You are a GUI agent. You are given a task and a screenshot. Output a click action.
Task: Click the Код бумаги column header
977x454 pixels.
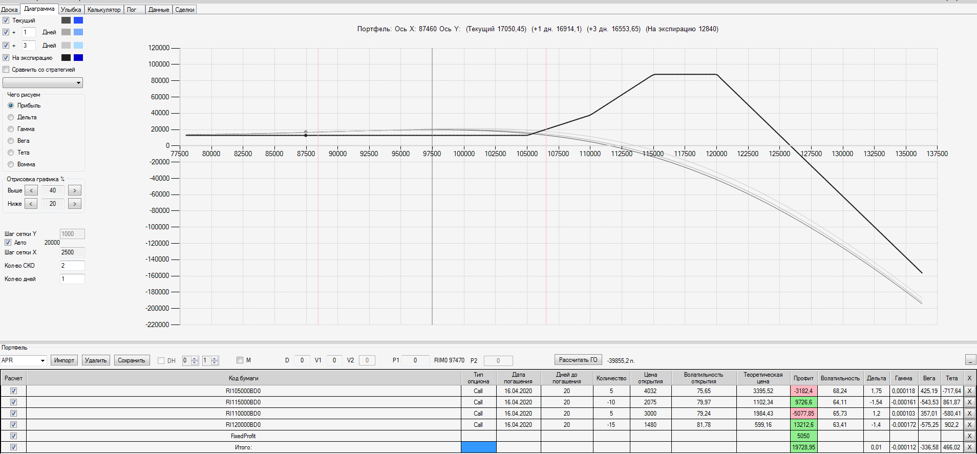pos(243,378)
